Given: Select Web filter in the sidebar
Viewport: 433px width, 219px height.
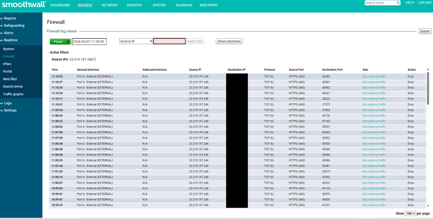Looking at the screenshot, I should (x=10, y=79).
